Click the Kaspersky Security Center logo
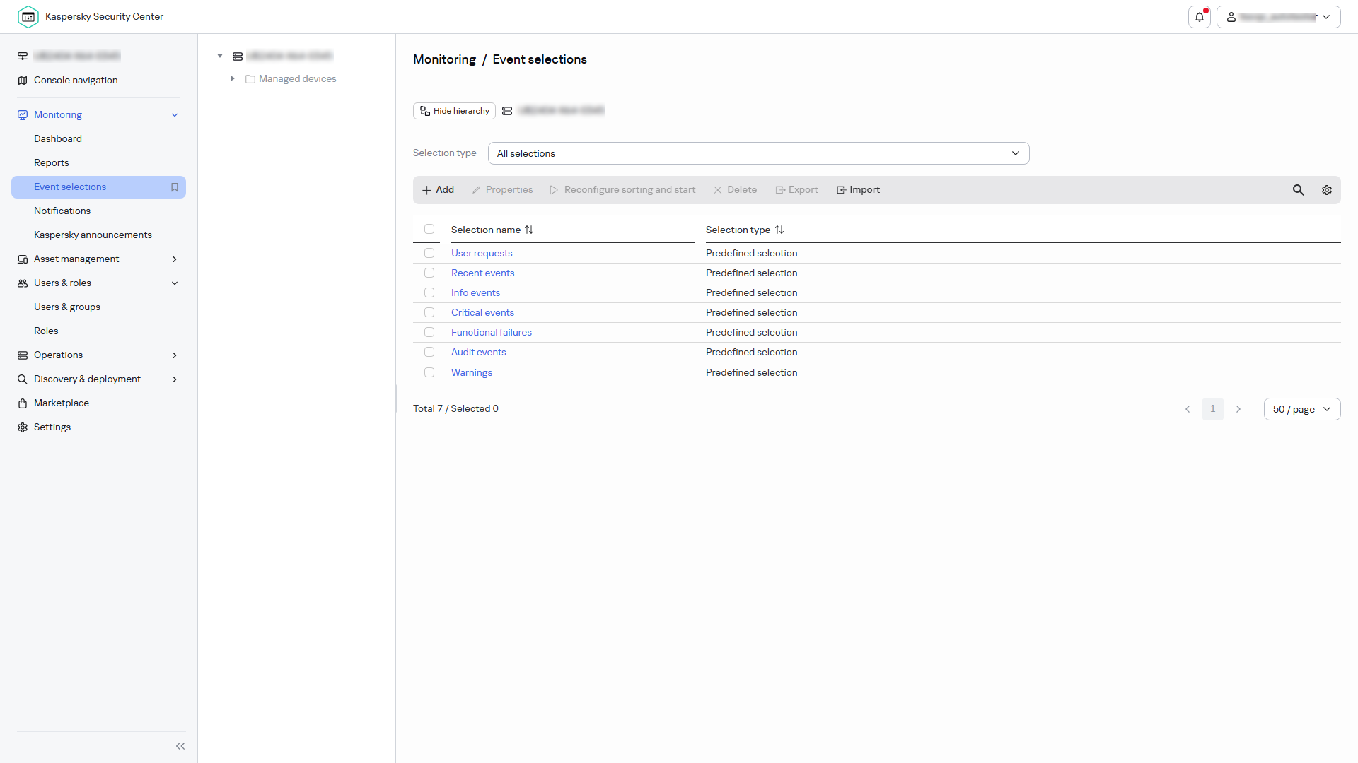 click(x=28, y=17)
